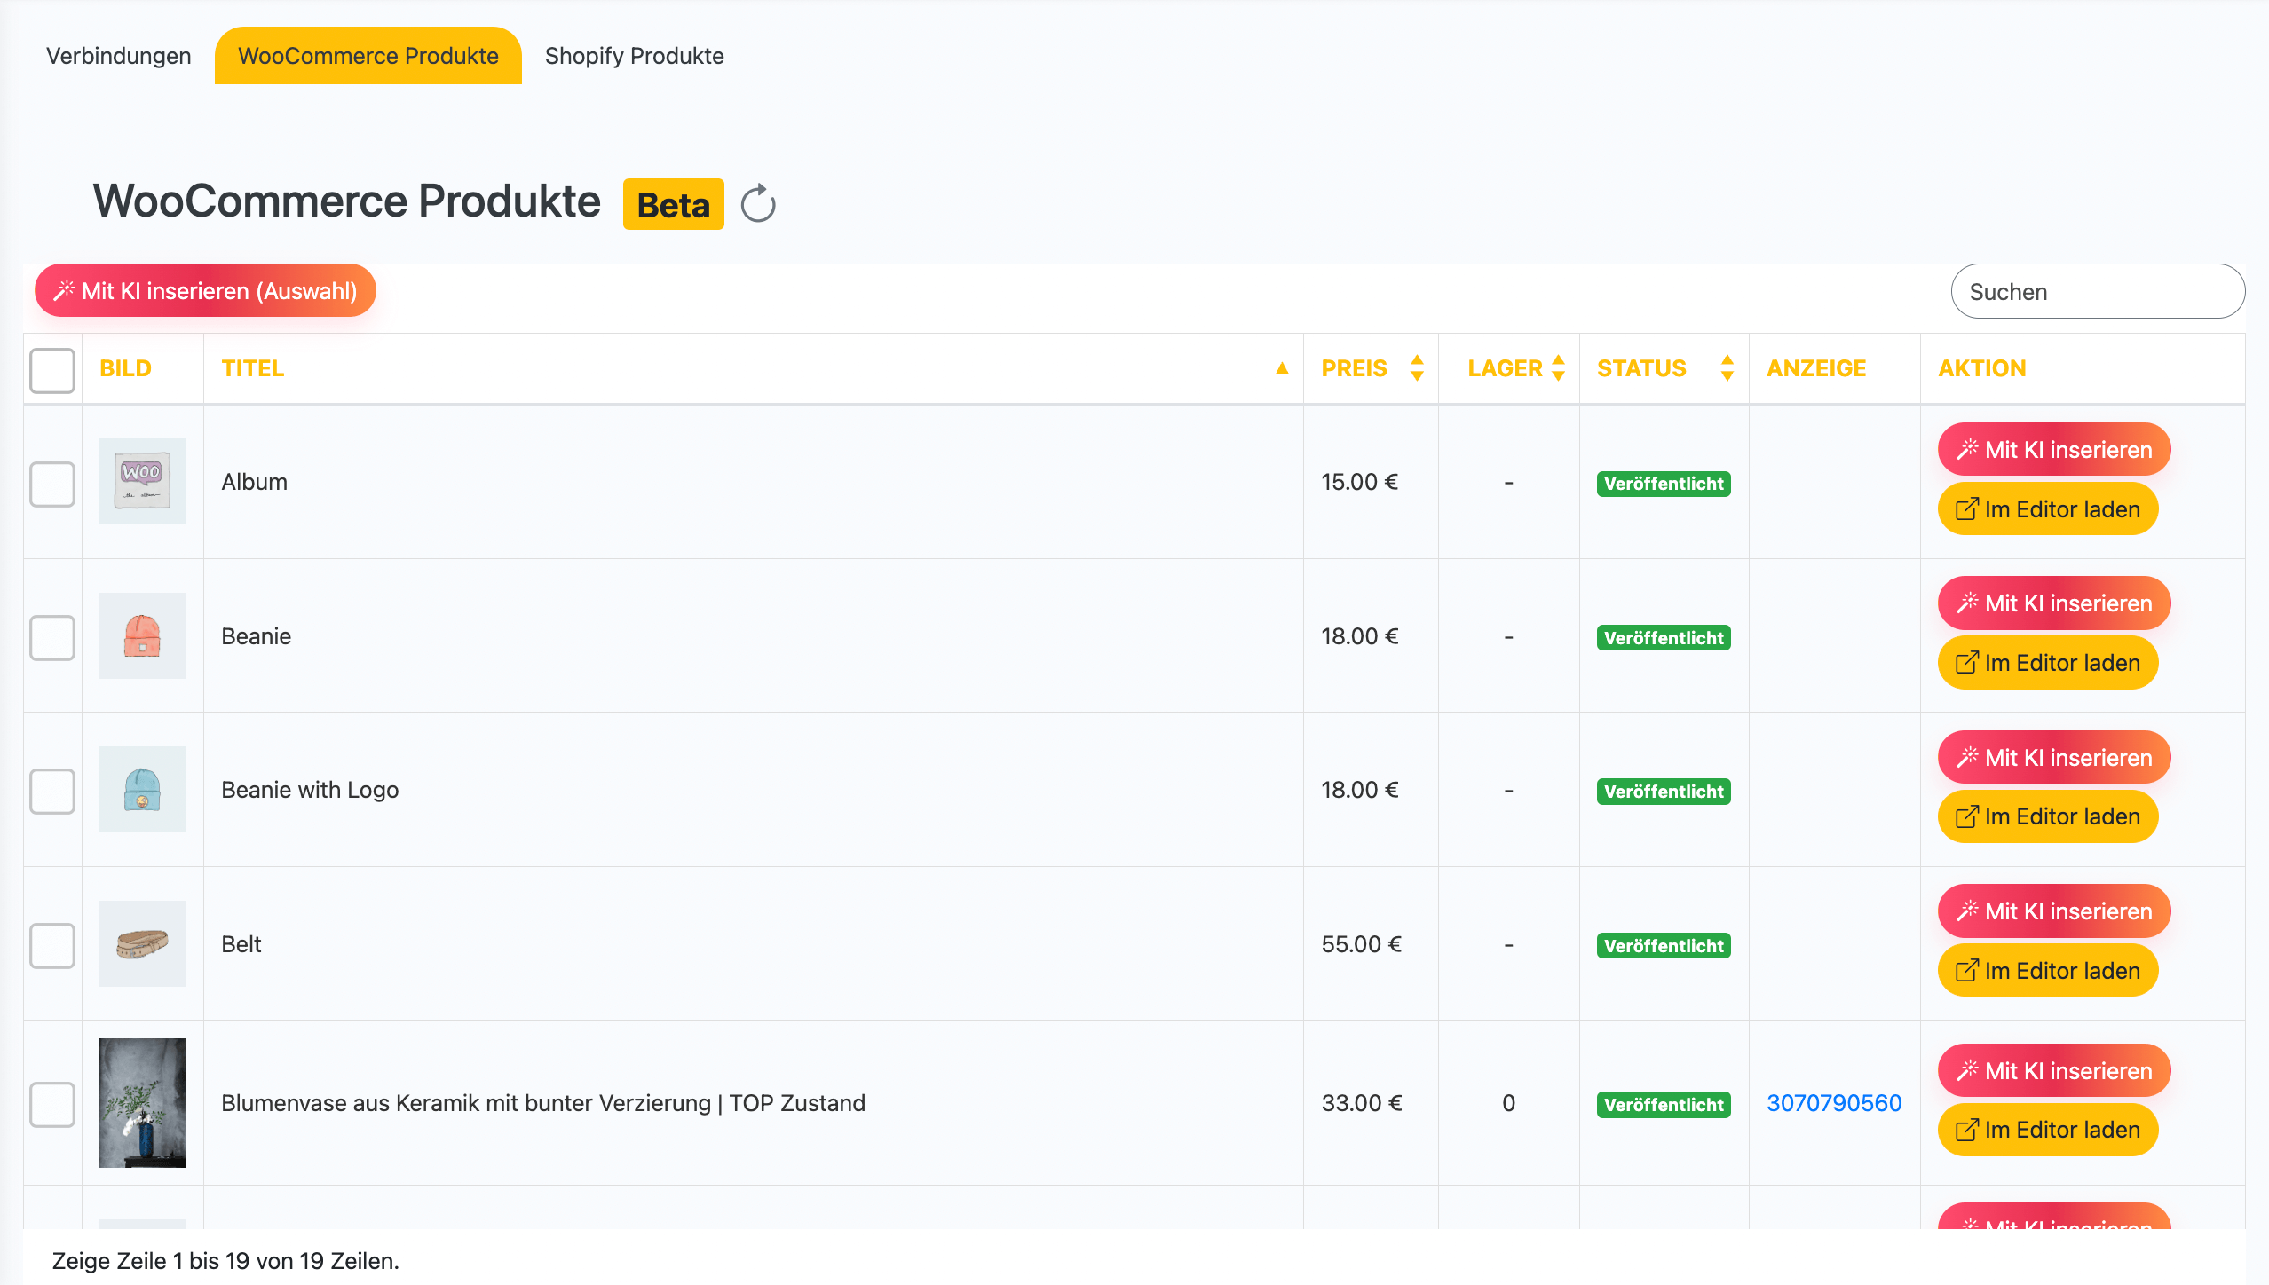2269x1285 pixels.
Task: Open listing link 3070790560
Action: click(1834, 1103)
